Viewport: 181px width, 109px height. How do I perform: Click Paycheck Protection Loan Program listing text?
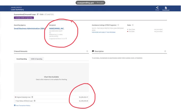[108, 29]
